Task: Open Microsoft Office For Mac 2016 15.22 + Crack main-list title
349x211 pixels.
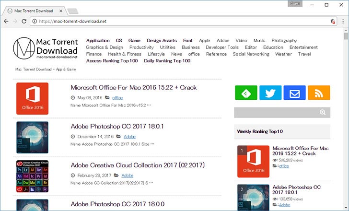Action: click(x=134, y=87)
